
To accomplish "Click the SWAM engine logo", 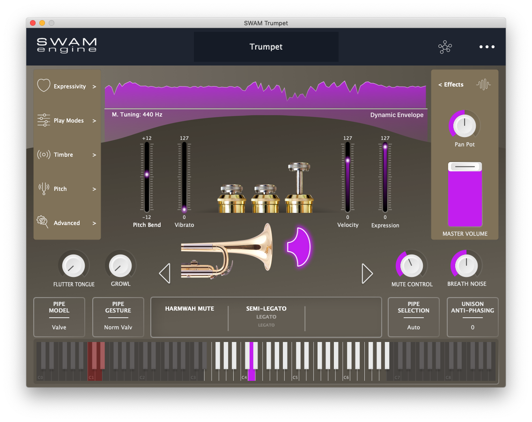I will coord(67,45).
